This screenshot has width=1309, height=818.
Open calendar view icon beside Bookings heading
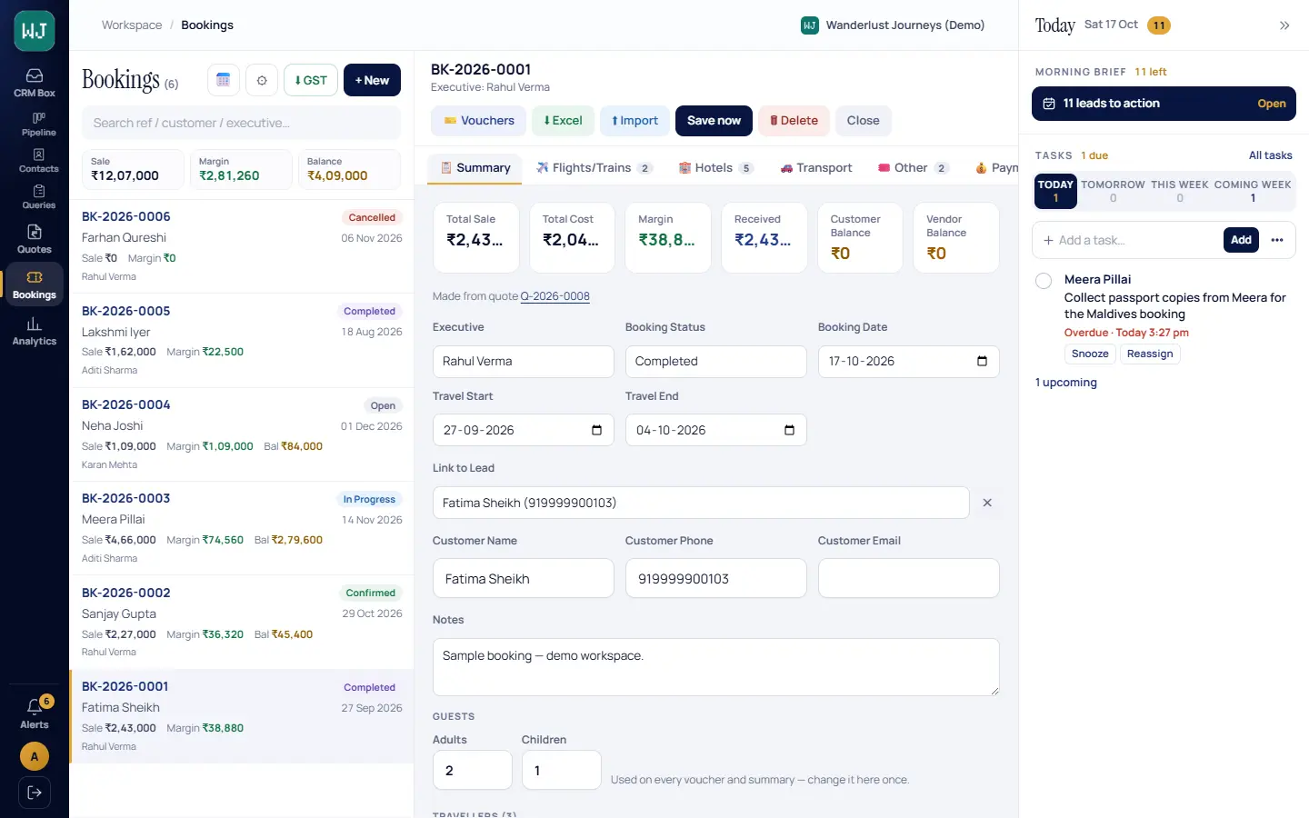[x=224, y=80]
